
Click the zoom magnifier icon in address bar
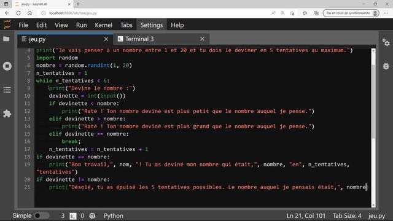click(x=282, y=13)
